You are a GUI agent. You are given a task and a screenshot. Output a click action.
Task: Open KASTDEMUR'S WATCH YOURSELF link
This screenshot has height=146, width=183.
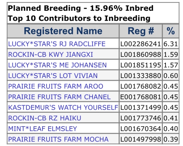pos(63,107)
